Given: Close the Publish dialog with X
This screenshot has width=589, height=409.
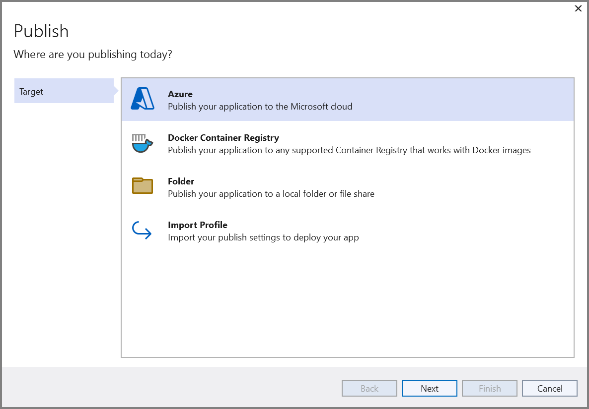Looking at the screenshot, I should [578, 8].
